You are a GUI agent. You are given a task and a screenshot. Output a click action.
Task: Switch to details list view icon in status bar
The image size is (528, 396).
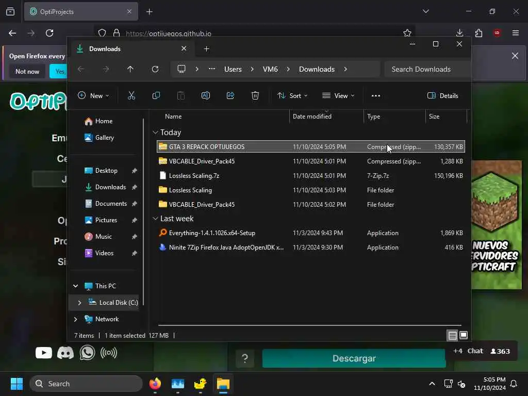(452, 335)
